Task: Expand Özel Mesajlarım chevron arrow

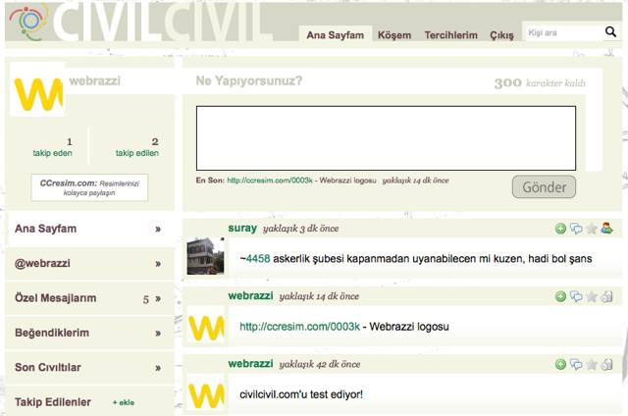Action: pos(158,298)
